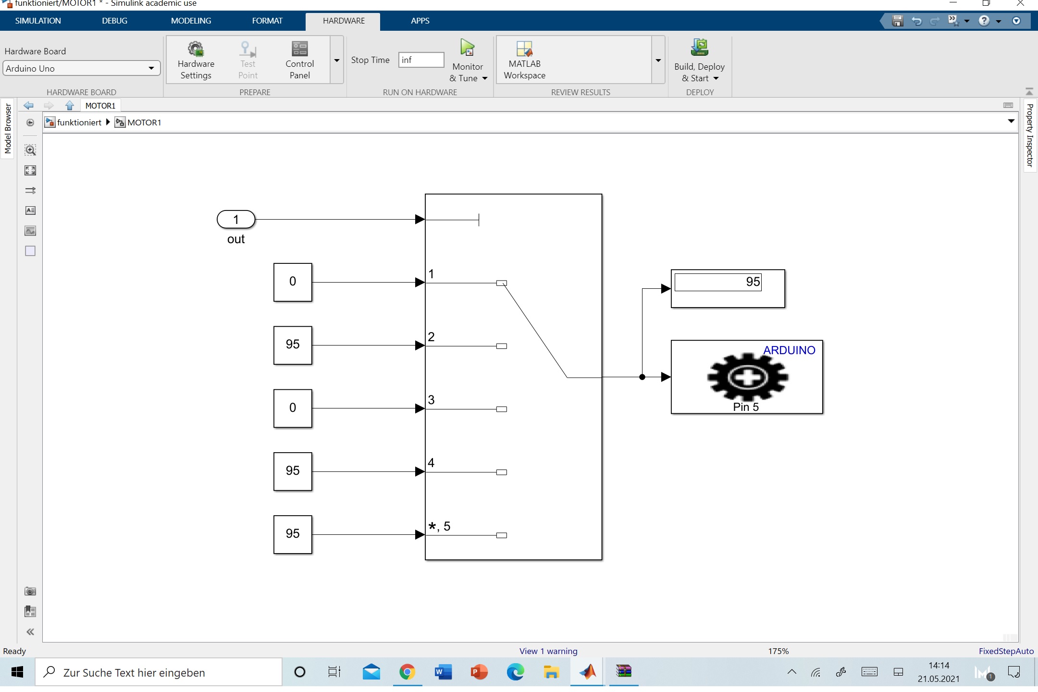Switch to the SIMULATION tab

pyautogui.click(x=38, y=21)
